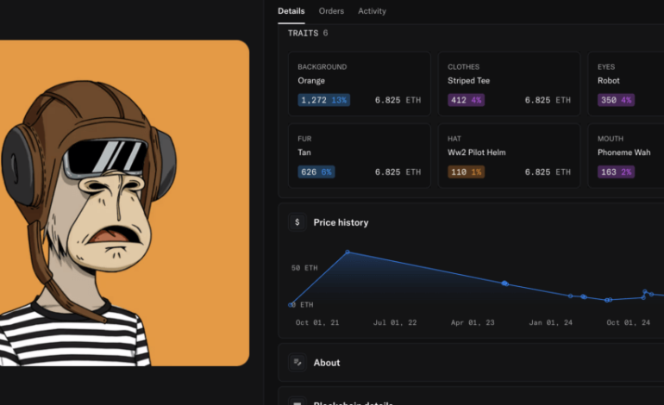Click the dollar icon beside Price history

(x=298, y=222)
